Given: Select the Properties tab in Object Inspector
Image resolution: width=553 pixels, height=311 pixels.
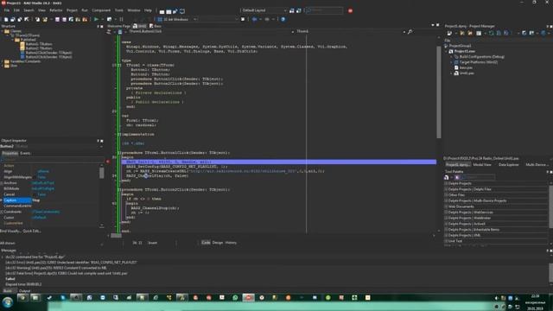Looking at the screenshot, I should point(10,153).
